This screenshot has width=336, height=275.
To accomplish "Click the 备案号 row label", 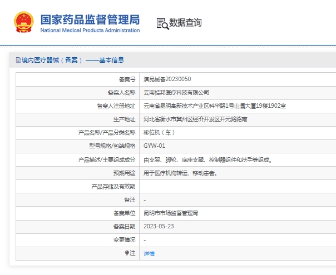I will tap(127, 79).
